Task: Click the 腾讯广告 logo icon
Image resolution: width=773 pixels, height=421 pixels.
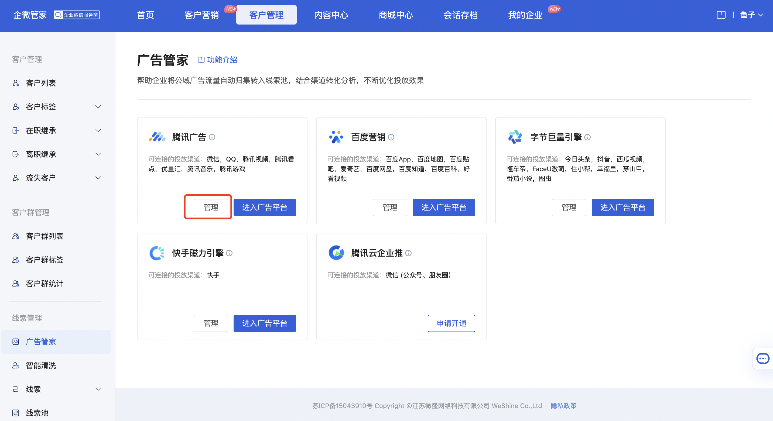Action: 157,137
